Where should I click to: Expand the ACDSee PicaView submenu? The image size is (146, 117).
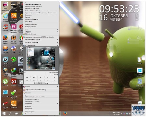point(41,46)
